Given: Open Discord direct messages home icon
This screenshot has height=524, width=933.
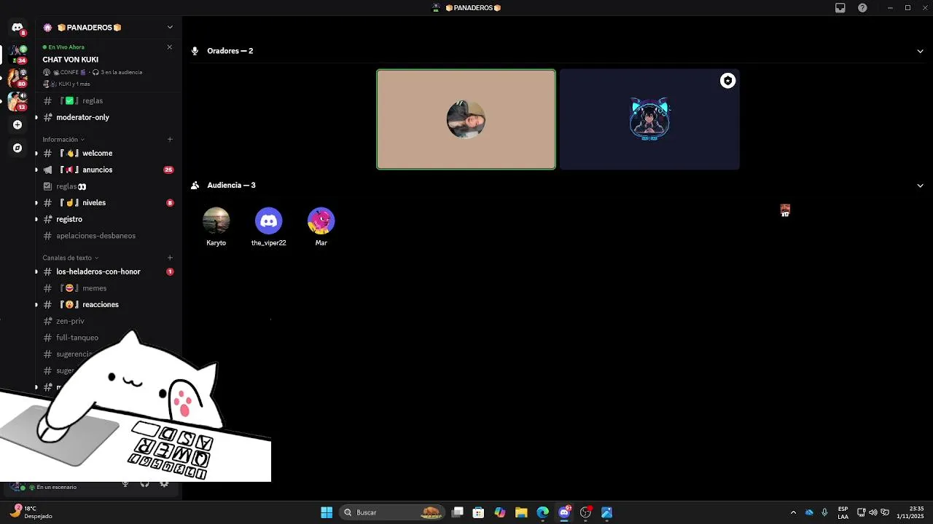Looking at the screenshot, I should (x=17, y=28).
